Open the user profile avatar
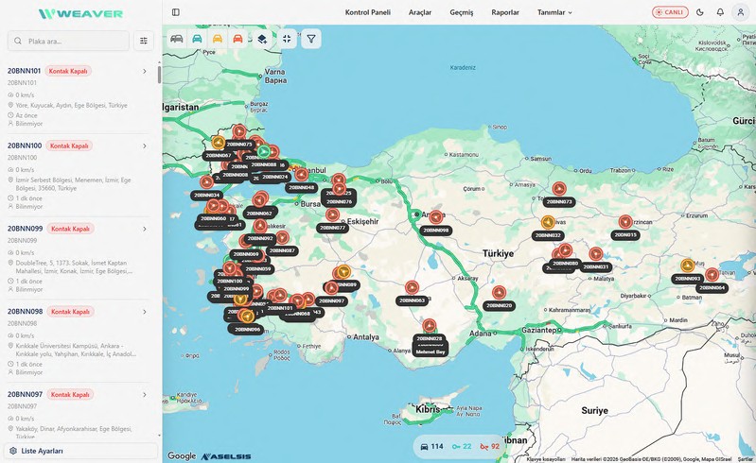This screenshot has width=756, height=463. (740, 12)
